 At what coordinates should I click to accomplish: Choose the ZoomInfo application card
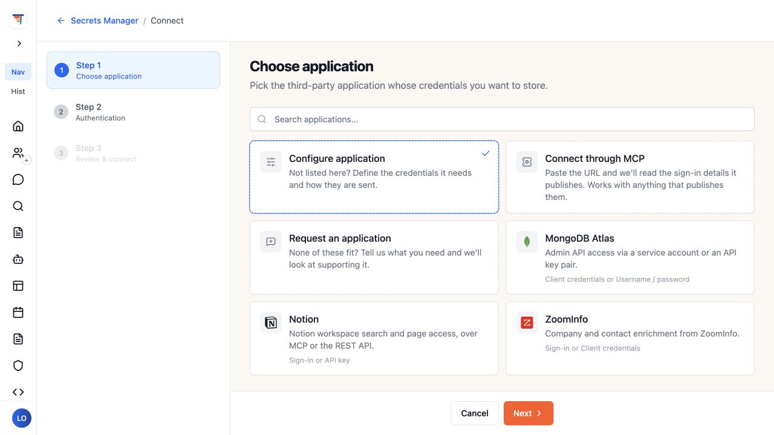tap(630, 338)
